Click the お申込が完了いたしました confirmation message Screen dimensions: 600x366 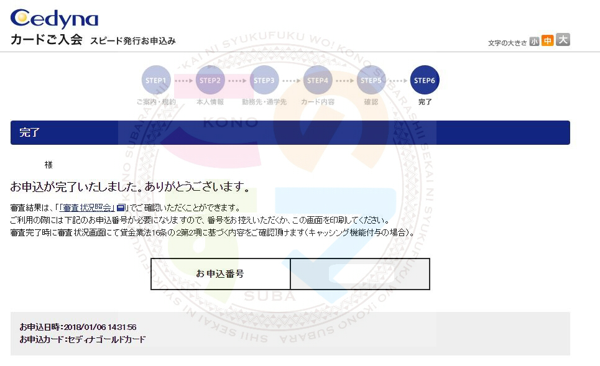point(131,186)
